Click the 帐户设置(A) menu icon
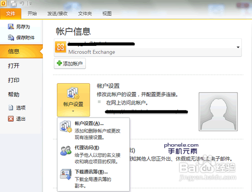 (66, 127)
